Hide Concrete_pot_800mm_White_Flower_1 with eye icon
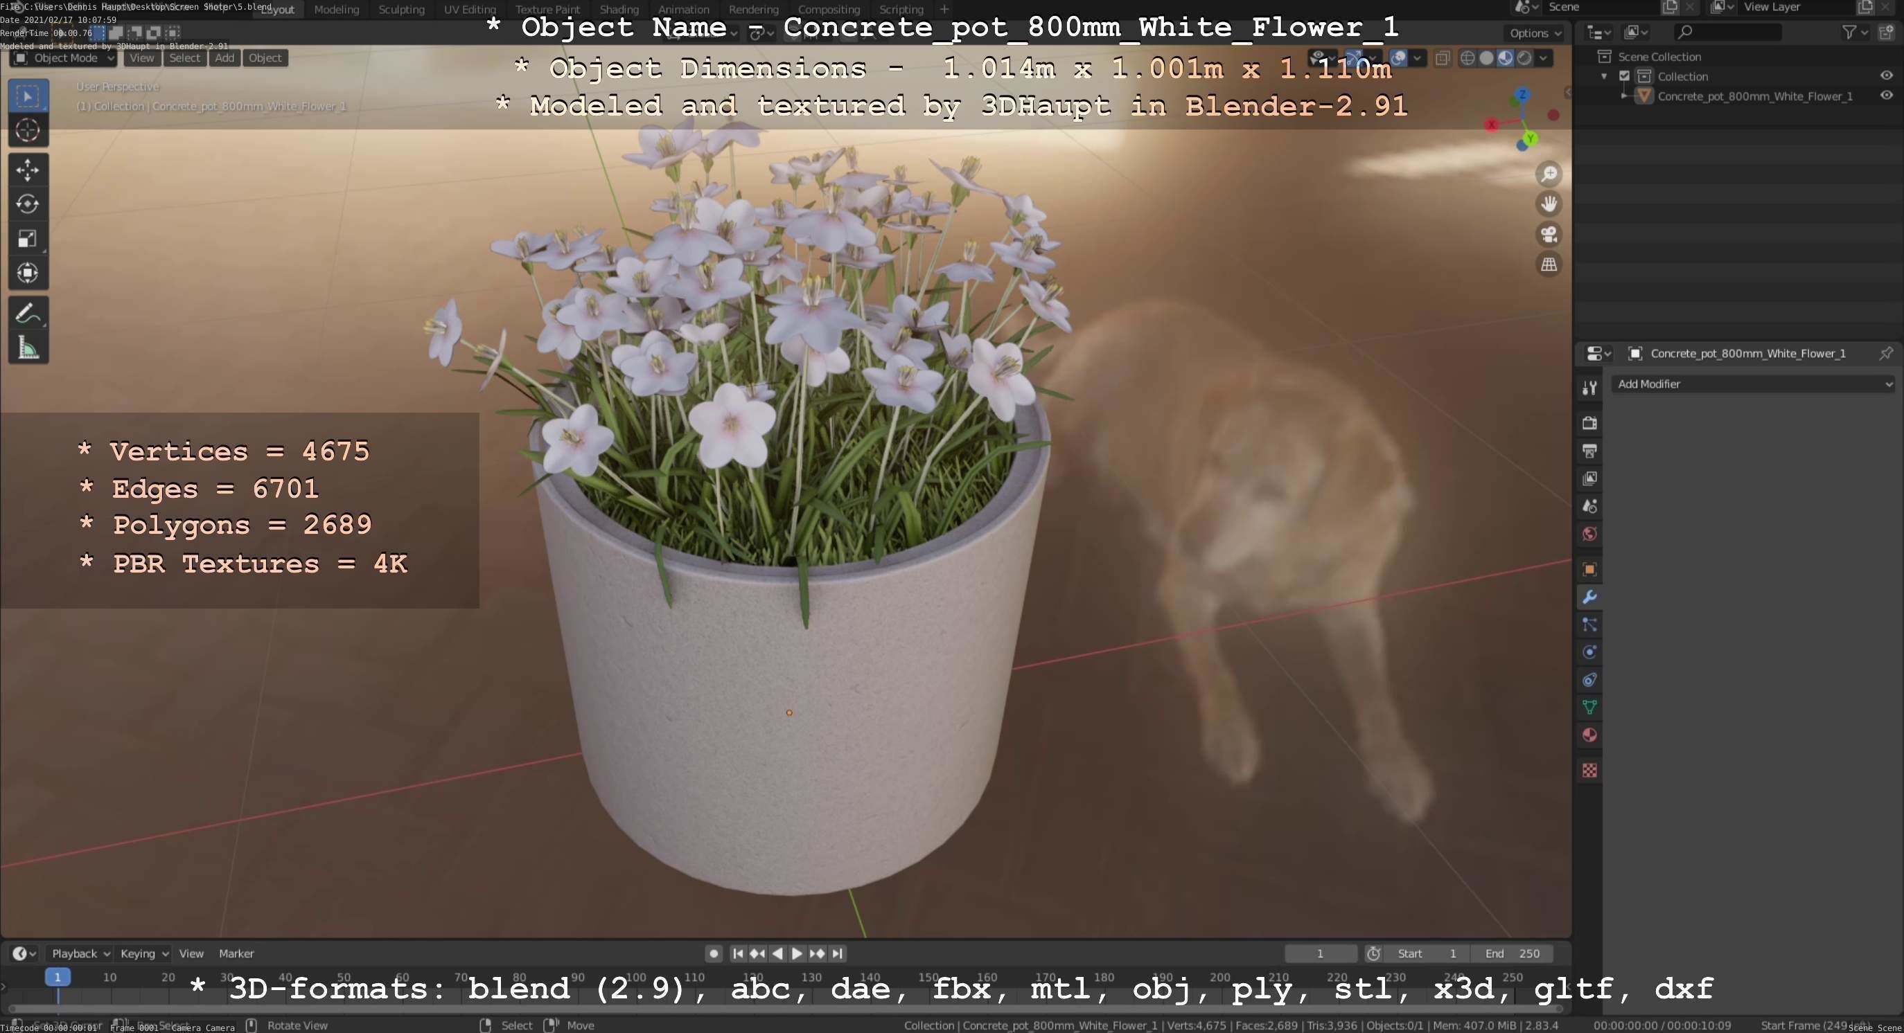Screen dimensions: 1904x1033 tap(1885, 96)
